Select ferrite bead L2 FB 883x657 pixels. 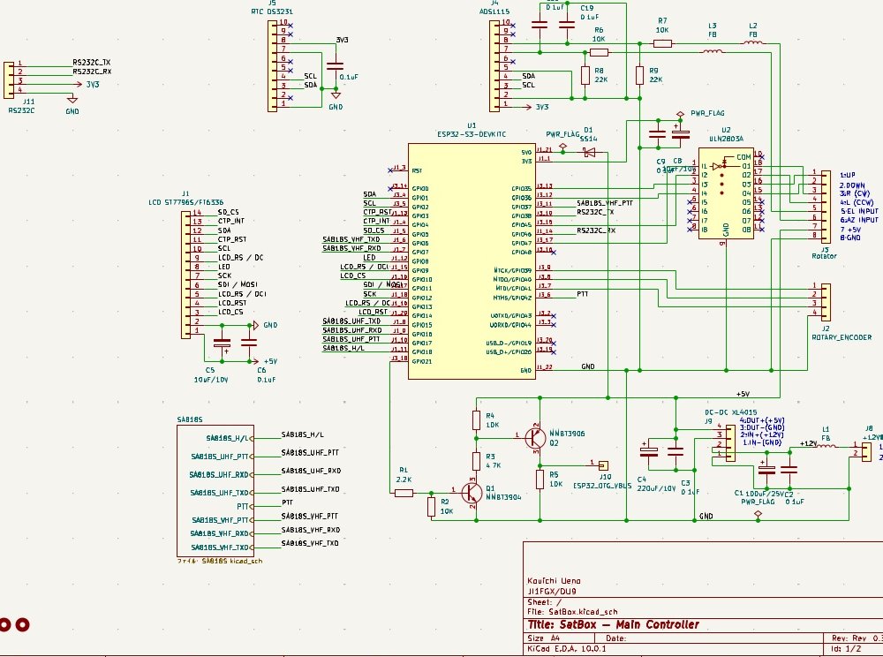(x=753, y=42)
